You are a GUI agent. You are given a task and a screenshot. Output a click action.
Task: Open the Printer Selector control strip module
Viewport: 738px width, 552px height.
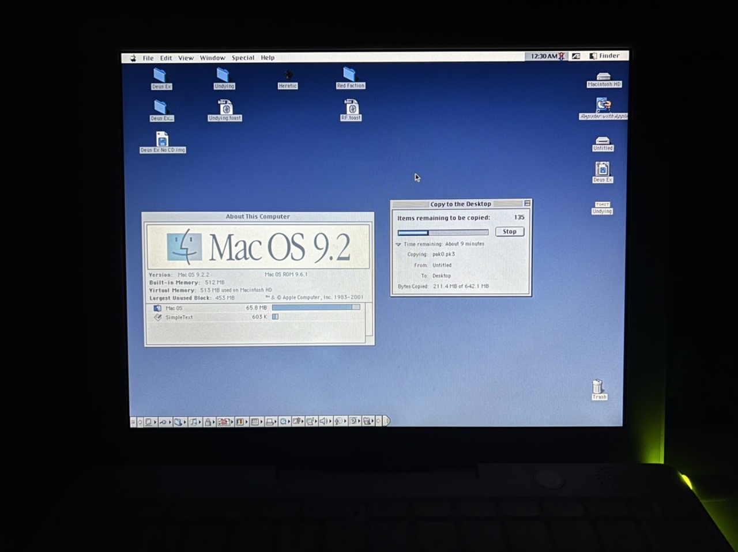pos(270,421)
